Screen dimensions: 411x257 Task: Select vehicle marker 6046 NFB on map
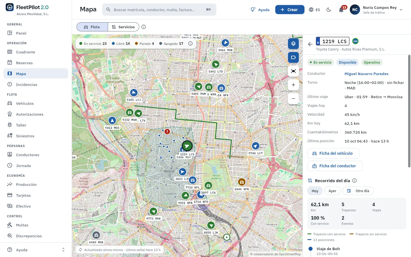tap(242, 182)
